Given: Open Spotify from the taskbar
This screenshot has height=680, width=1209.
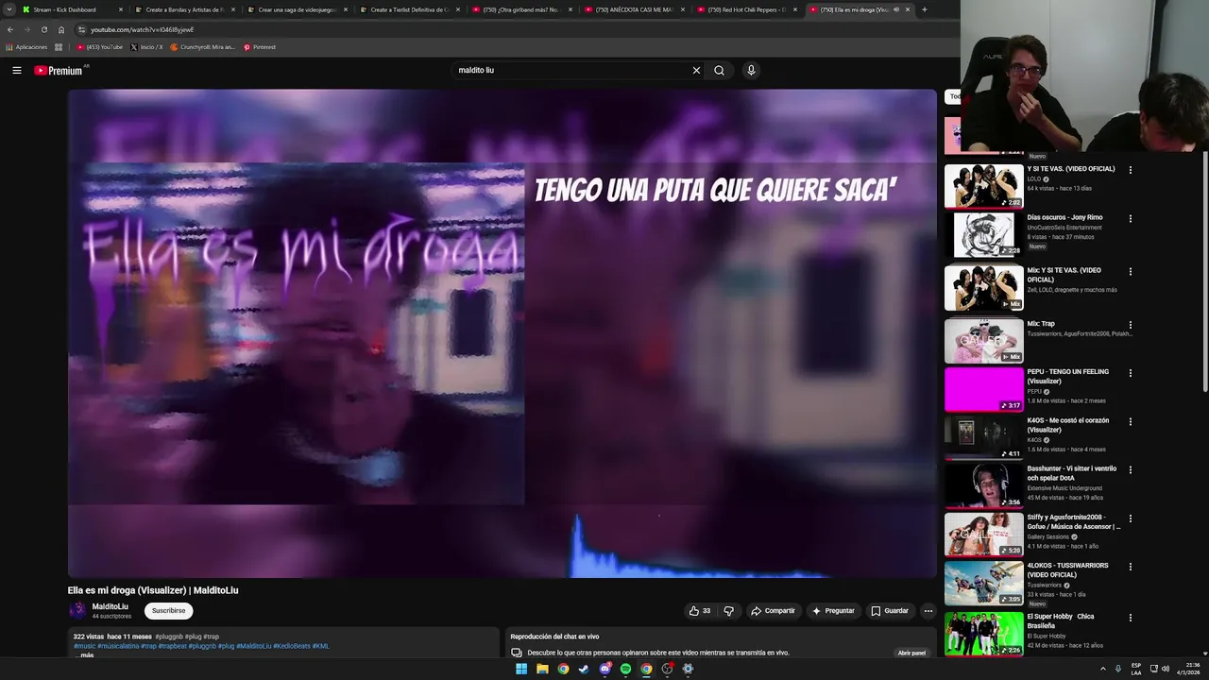Looking at the screenshot, I should pos(625,669).
